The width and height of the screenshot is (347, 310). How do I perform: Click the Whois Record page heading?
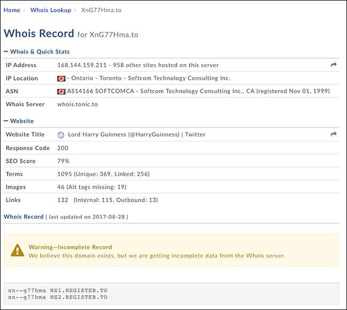[38, 34]
